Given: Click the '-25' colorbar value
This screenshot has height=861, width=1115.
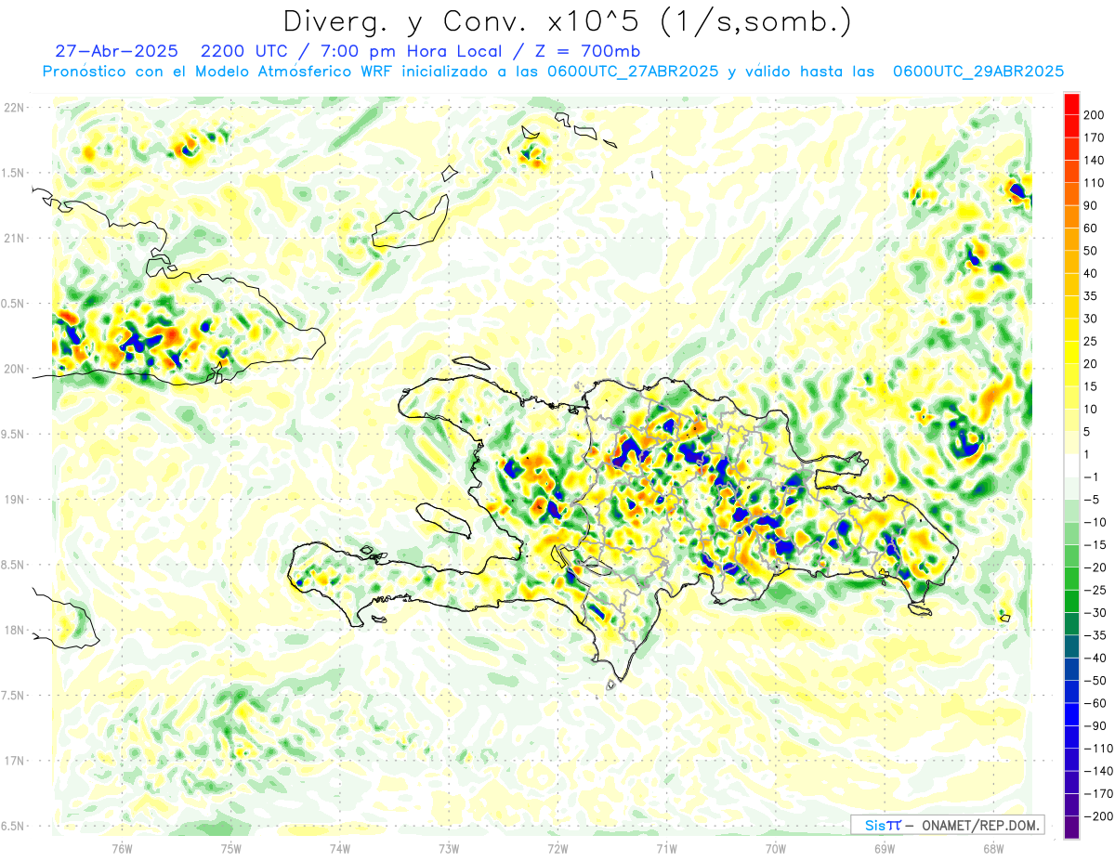Looking at the screenshot, I should (1094, 590).
